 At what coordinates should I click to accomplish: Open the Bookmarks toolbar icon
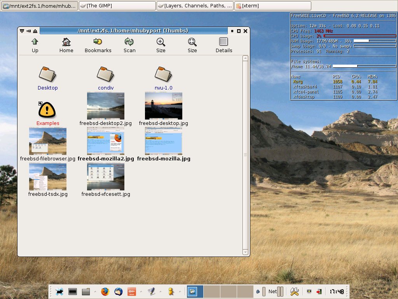pos(98,42)
